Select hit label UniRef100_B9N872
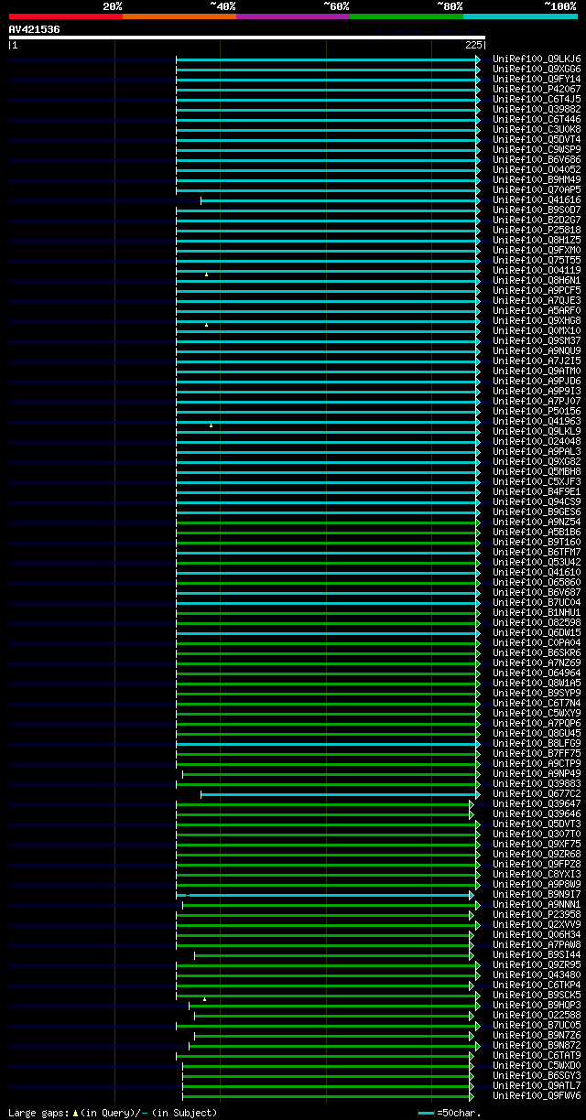The height and width of the screenshot is (1120, 586). (x=537, y=1045)
